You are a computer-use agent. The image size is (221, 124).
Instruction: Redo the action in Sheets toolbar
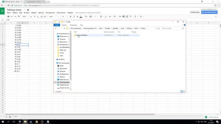(x=15, y=17)
